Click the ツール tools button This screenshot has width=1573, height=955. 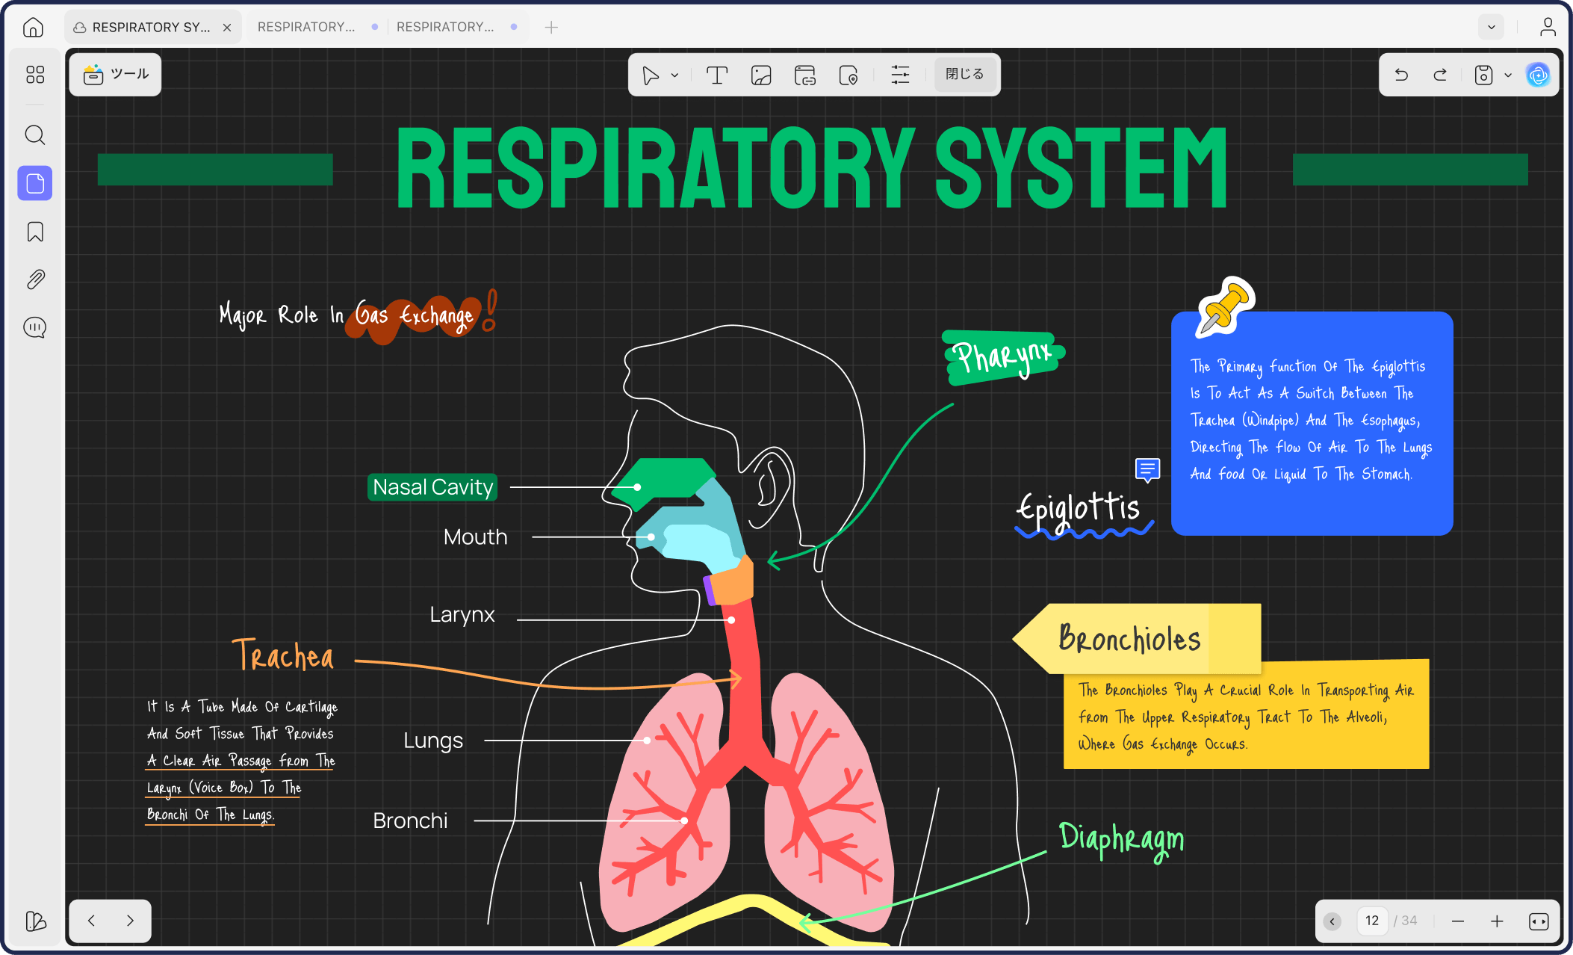(116, 75)
